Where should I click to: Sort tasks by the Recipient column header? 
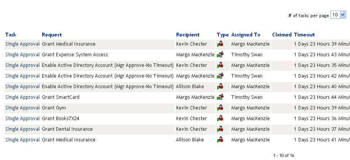(x=188, y=35)
